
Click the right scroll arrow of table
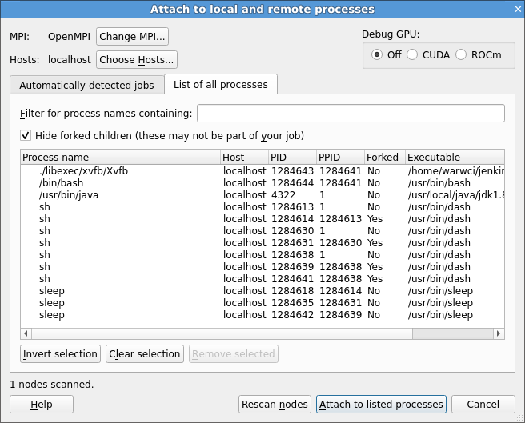click(499, 333)
